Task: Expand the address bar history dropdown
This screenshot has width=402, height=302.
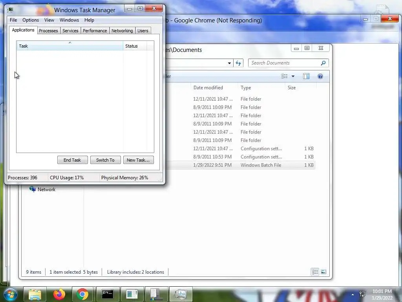Action: click(229, 63)
